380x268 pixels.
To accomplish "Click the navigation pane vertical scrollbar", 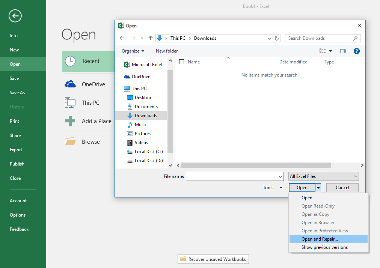I will (x=170, y=111).
